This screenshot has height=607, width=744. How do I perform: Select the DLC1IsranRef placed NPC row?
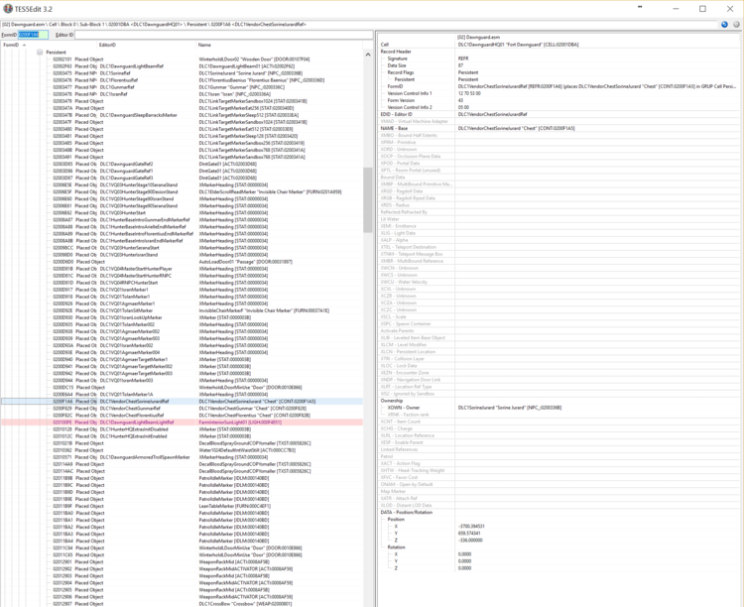pyautogui.click(x=182, y=94)
